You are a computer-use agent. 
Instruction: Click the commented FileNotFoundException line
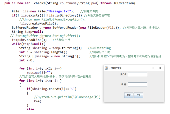(52, 20)
